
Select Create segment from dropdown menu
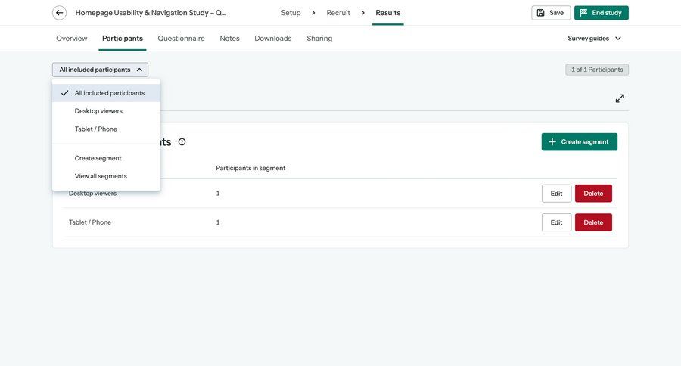(x=98, y=158)
